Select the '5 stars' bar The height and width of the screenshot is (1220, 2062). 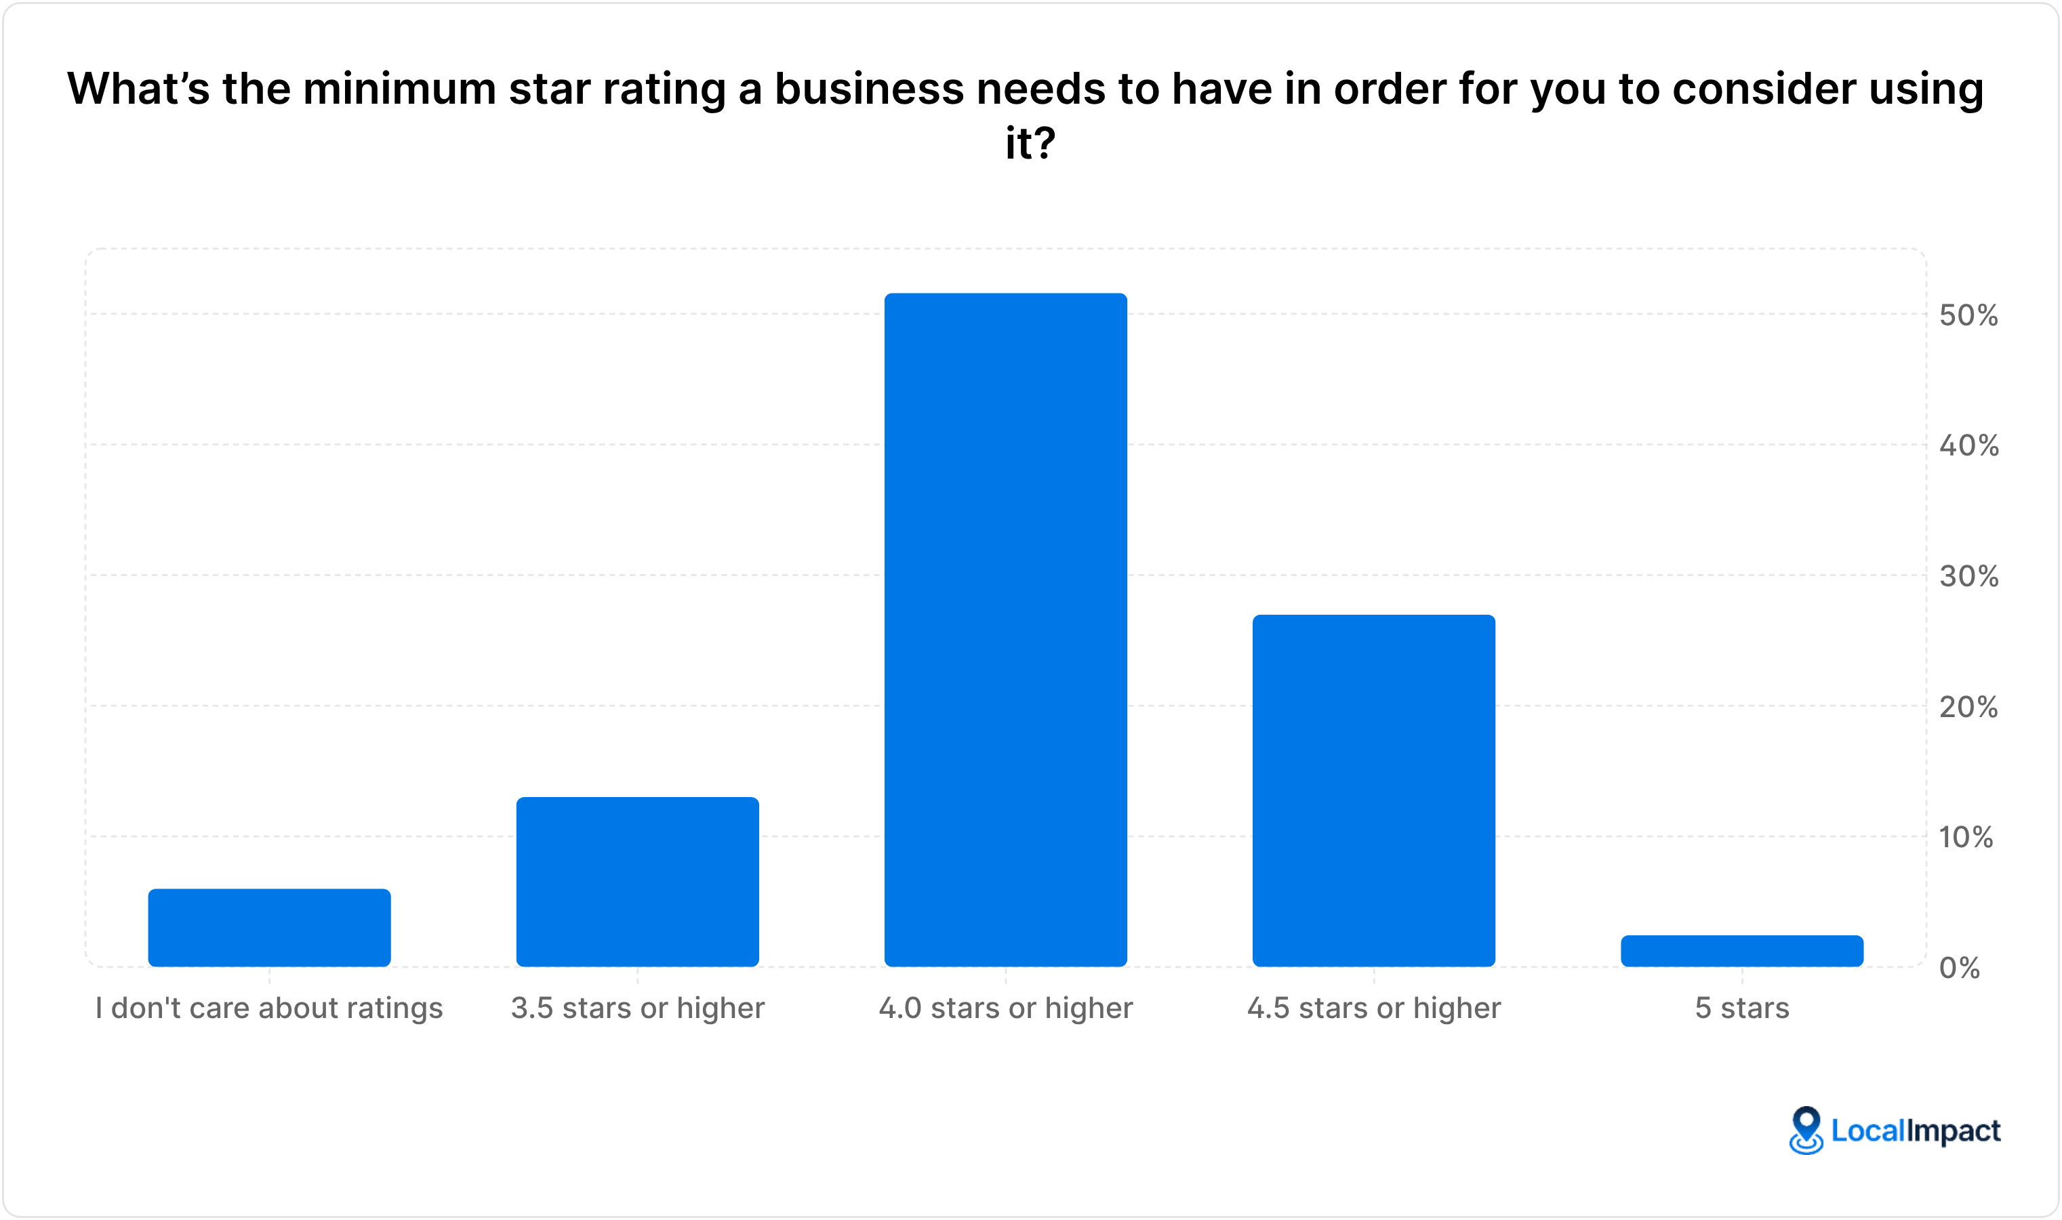coord(1742,951)
